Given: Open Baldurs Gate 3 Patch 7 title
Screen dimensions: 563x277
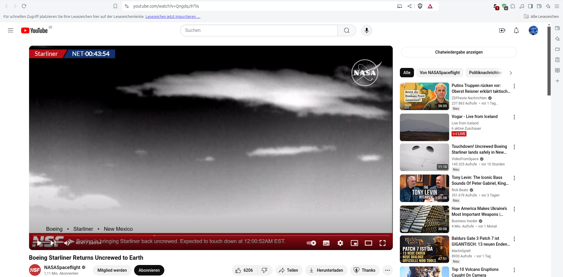Looking at the screenshot, I should pos(481,241).
